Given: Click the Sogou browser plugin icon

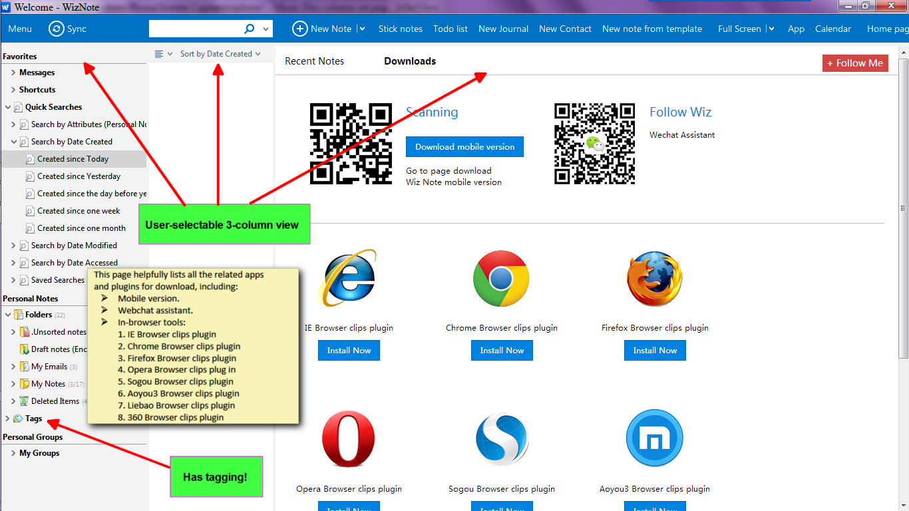Looking at the screenshot, I should [x=502, y=439].
